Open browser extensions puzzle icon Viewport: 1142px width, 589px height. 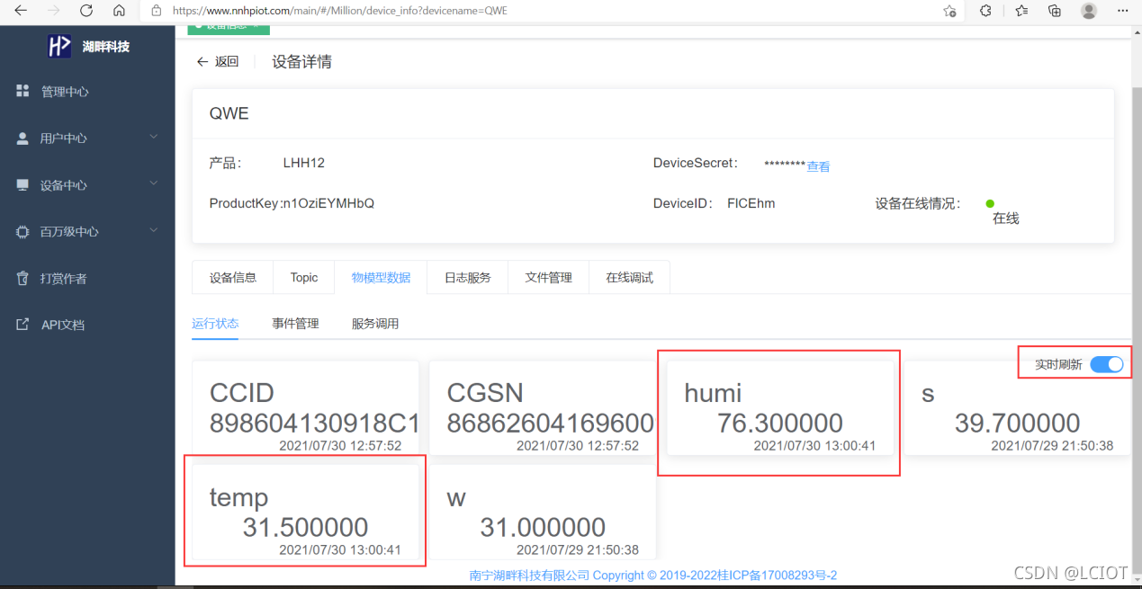pos(985,11)
